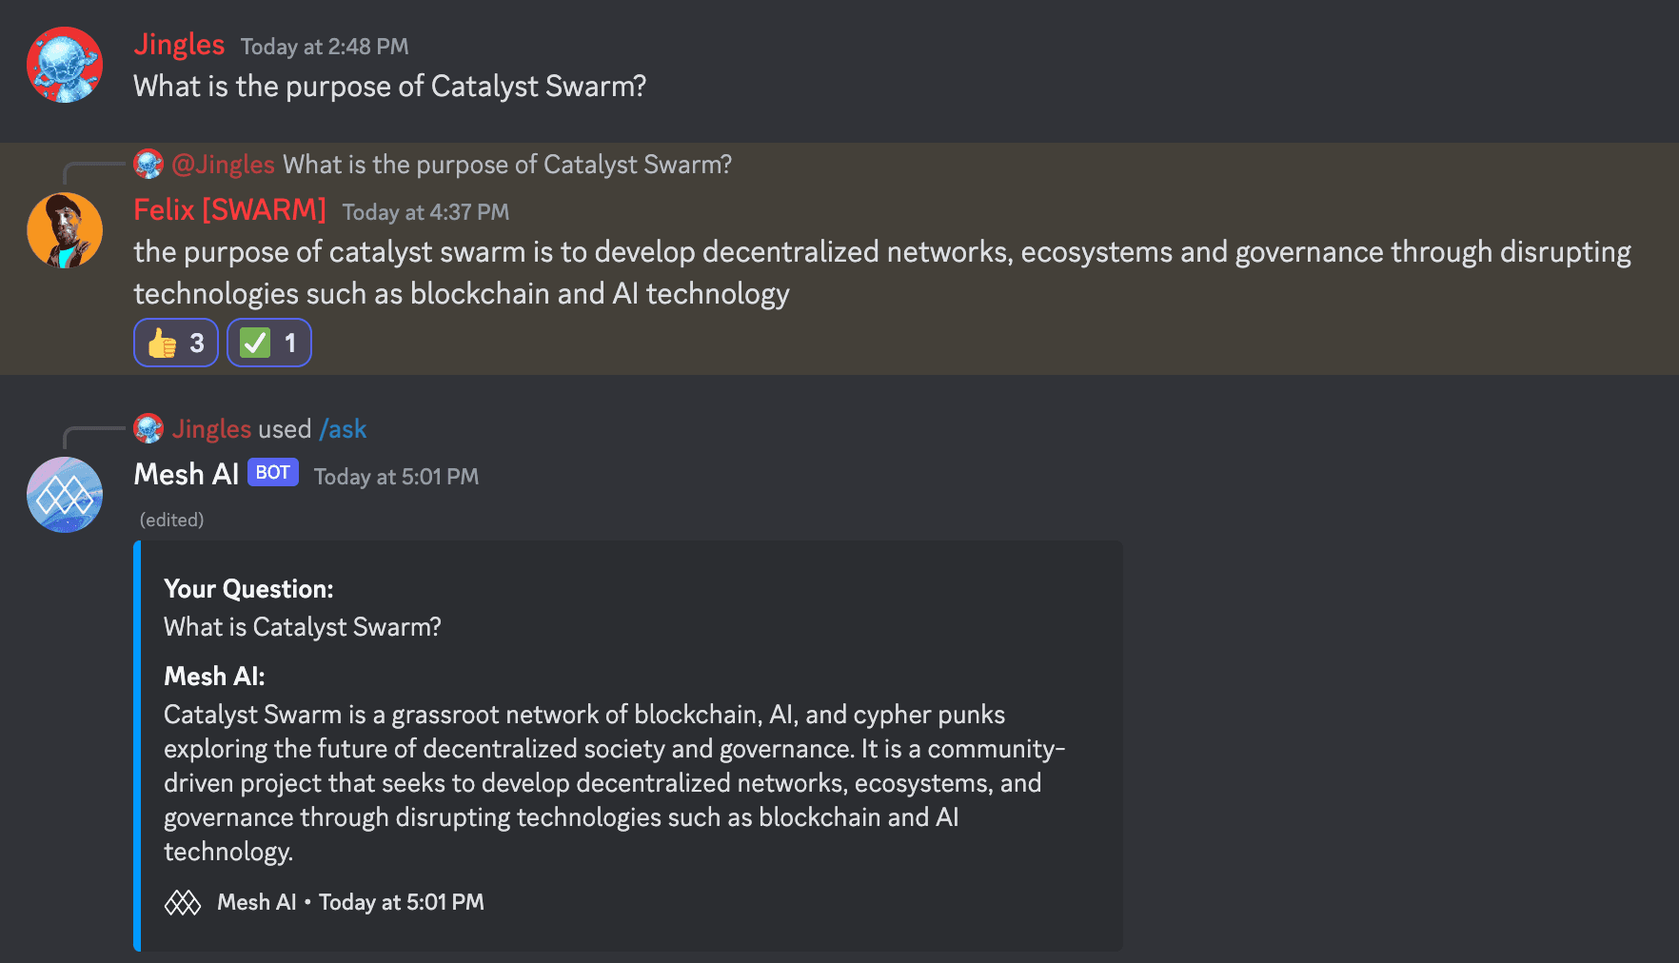The width and height of the screenshot is (1679, 963).
Task: Open Jingles' globe avatar on first message
Action: [x=65, y=65]
